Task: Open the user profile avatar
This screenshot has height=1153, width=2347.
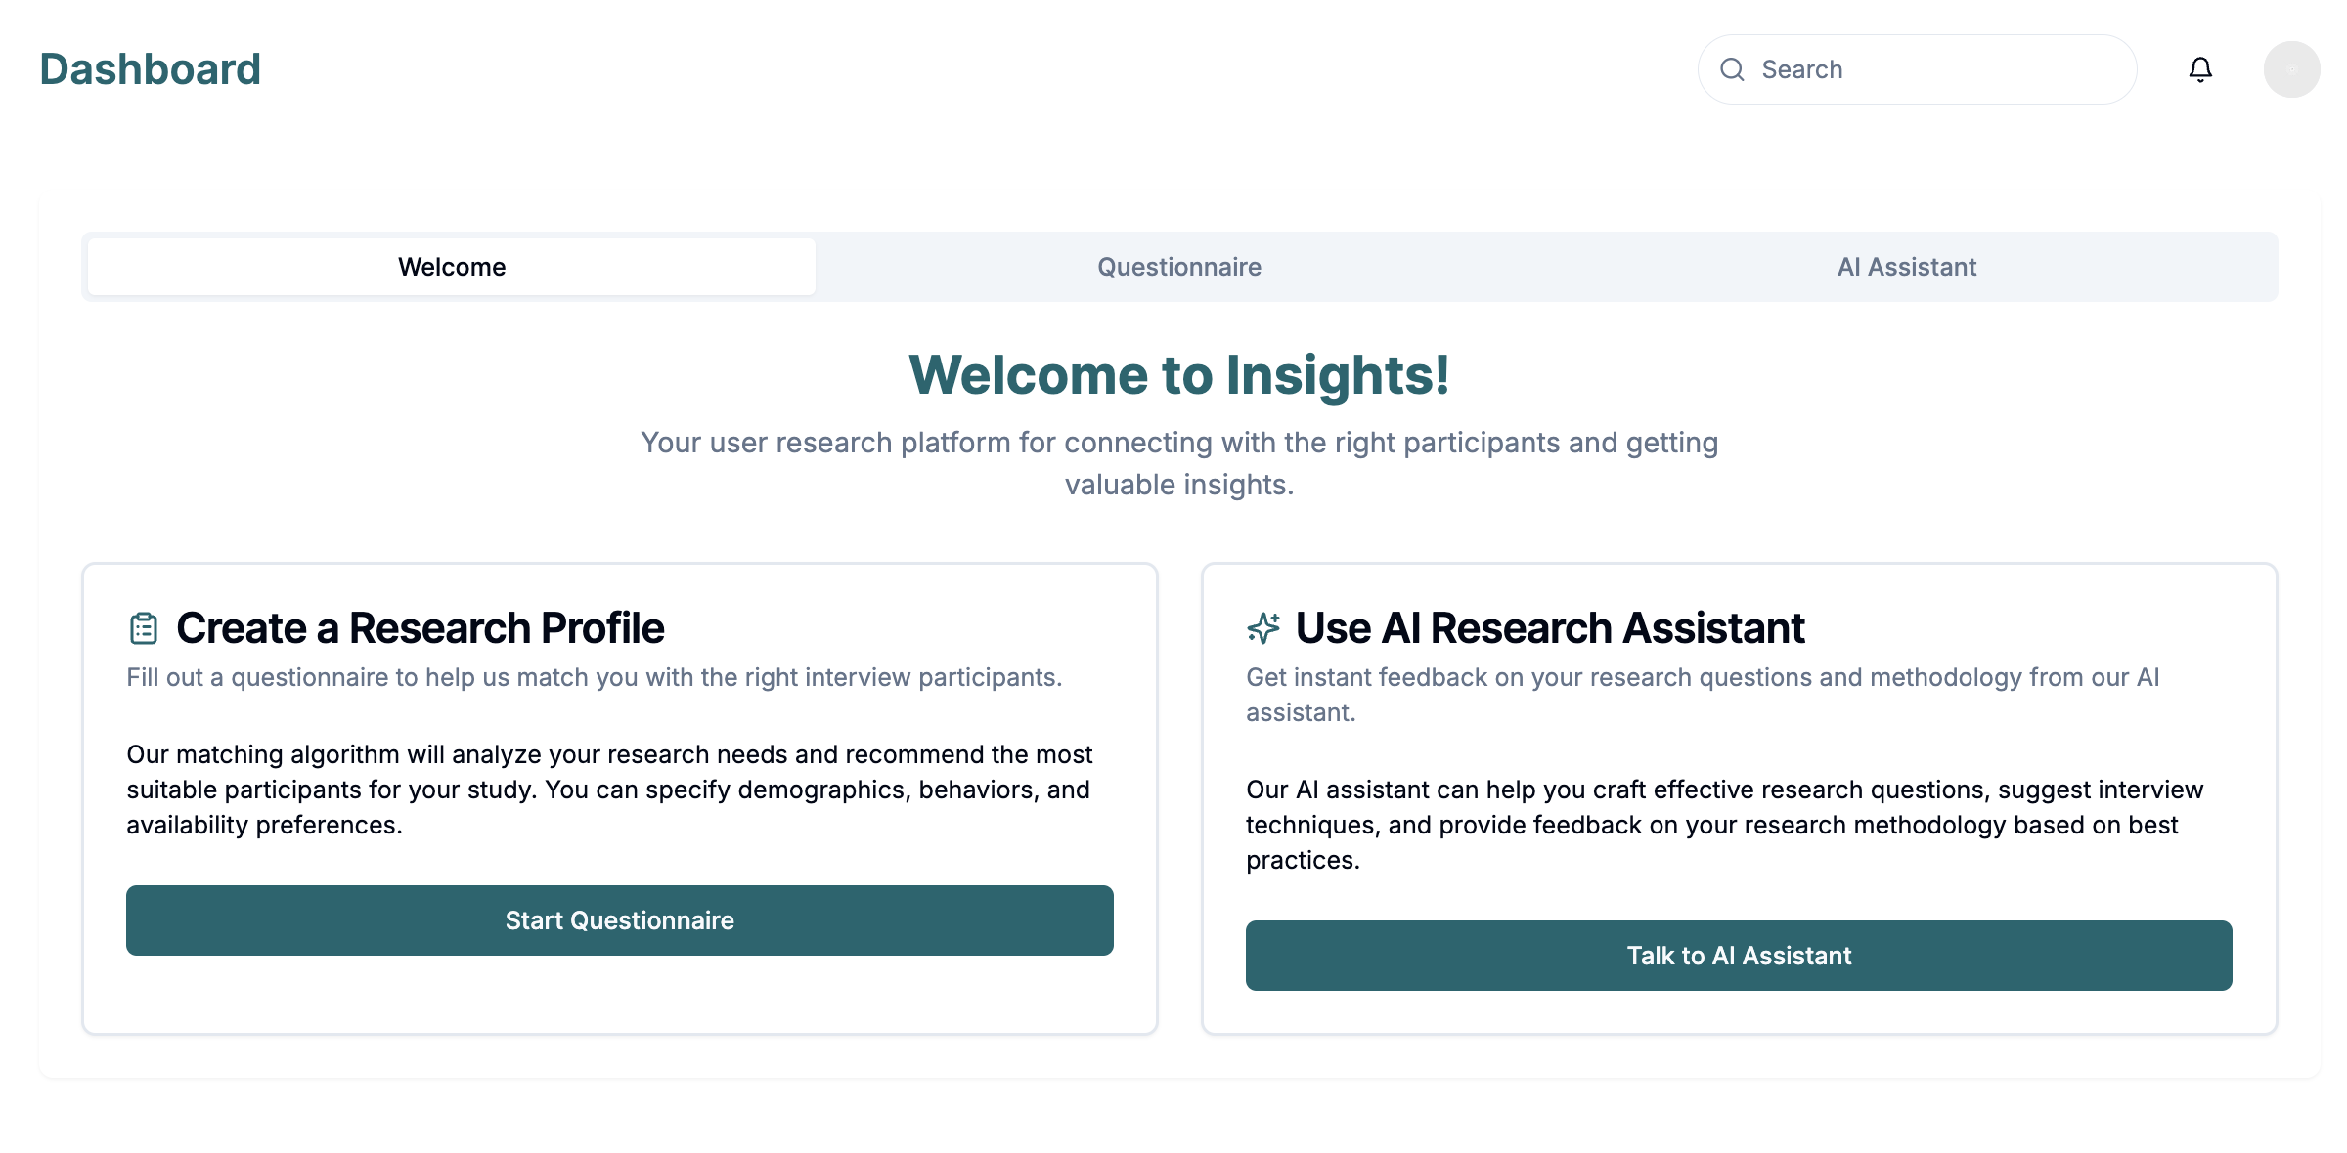Action: point(2291,69)
